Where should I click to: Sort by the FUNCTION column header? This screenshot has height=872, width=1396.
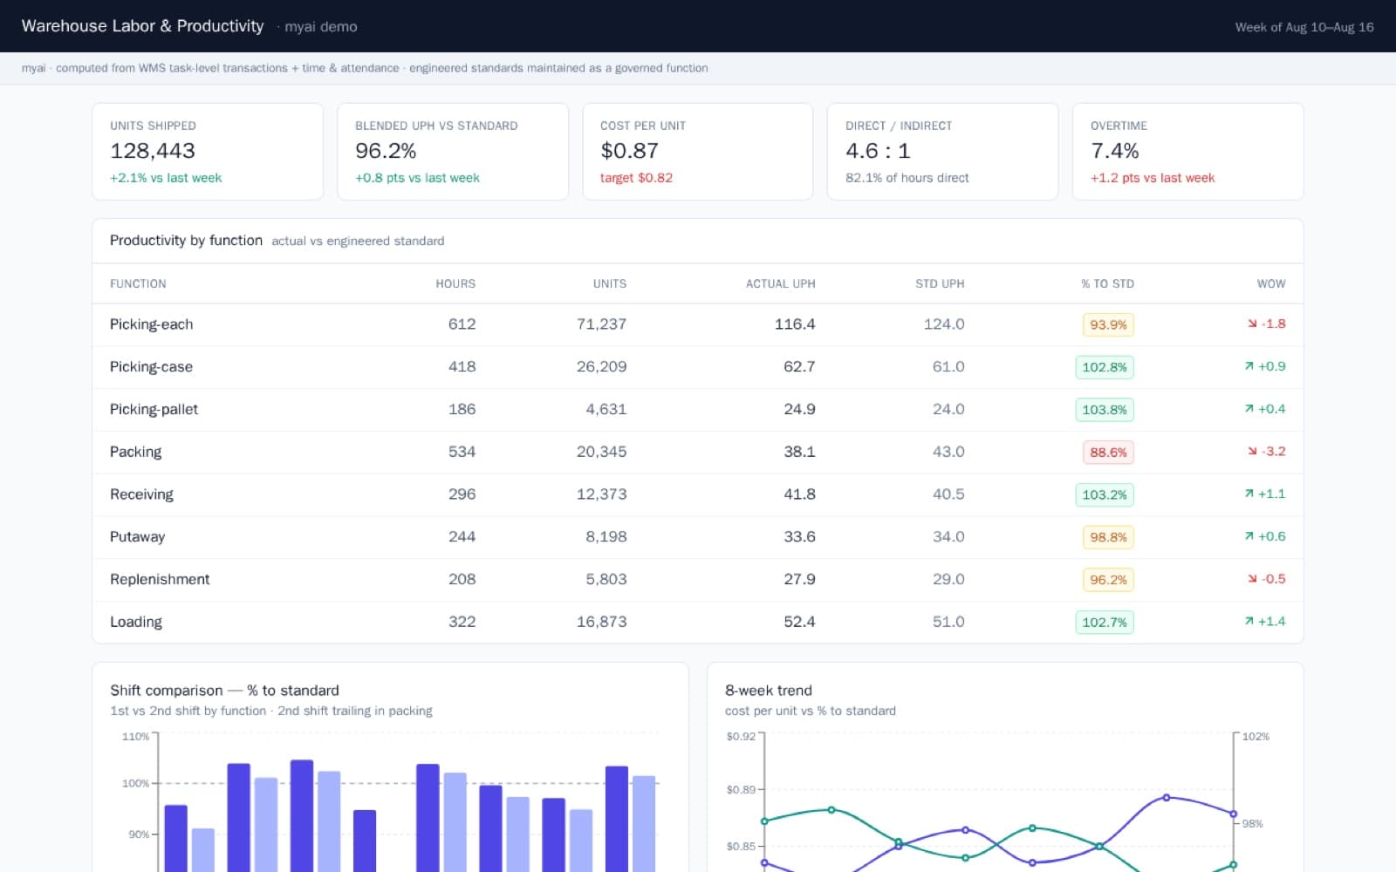pyautogui.click(x=138, y=283)
